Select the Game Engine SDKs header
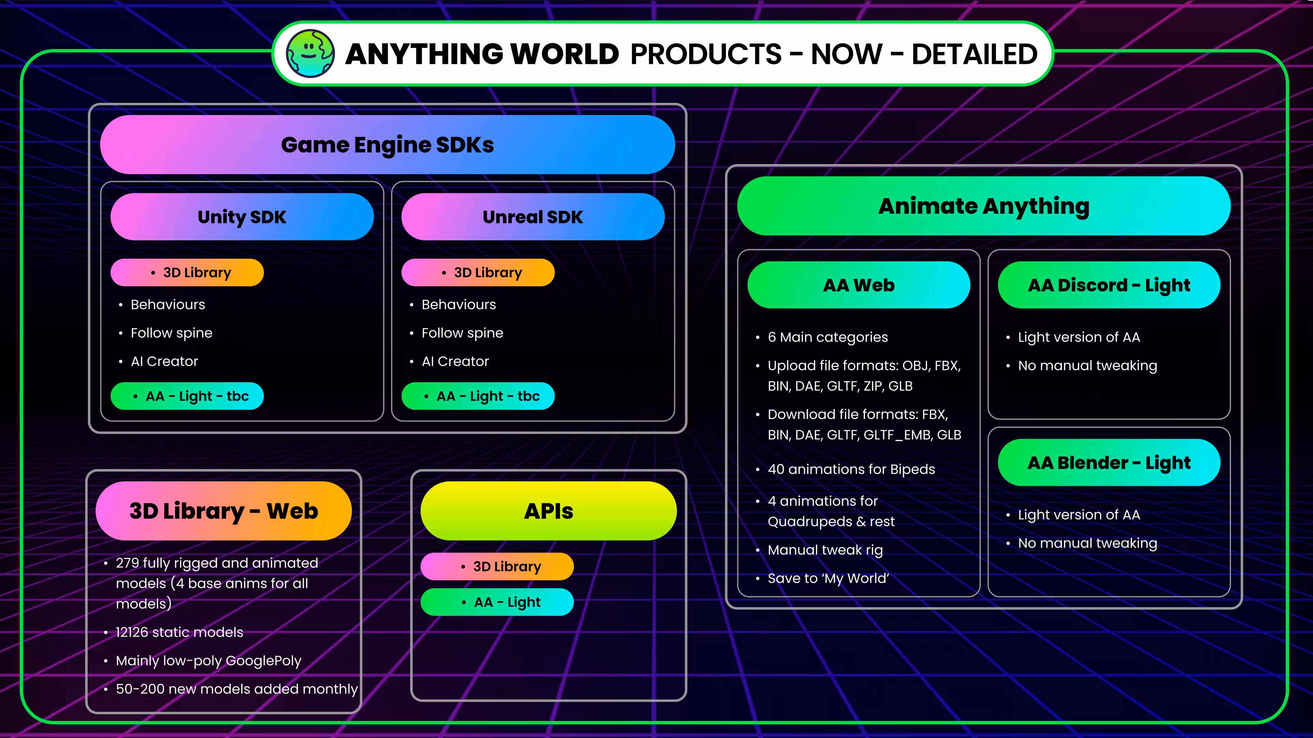Viewport: 1313px width, 738px height. tap(387, 145)
